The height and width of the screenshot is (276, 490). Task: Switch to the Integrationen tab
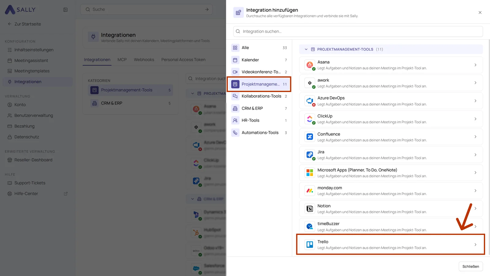[97, 59]
